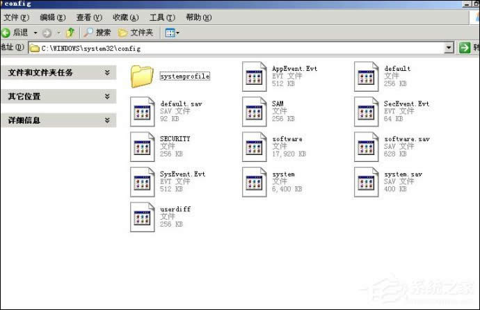Toggle the Folders (文件夹) pane button
480x310 pixels.
136,33
